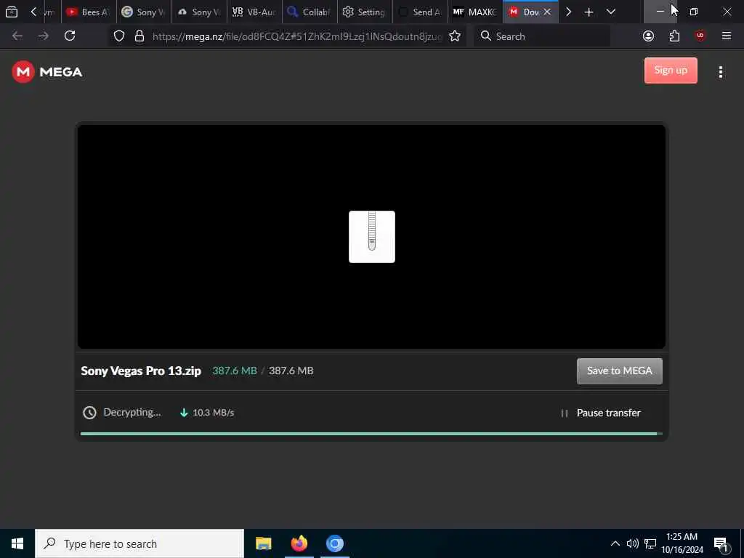Open the blue browser taskbar icon

pos(334,543)
